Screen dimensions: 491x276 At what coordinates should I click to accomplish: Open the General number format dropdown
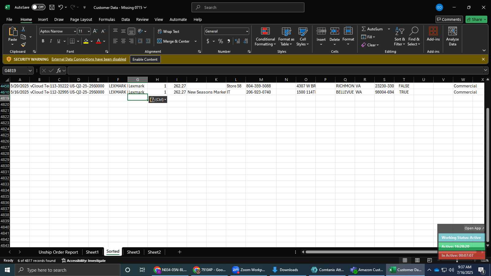(247, 31)
